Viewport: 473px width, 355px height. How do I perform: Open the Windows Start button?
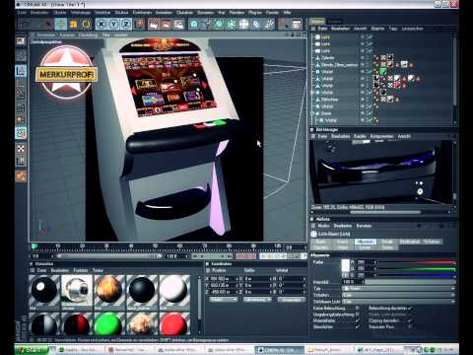pos(32,350)
